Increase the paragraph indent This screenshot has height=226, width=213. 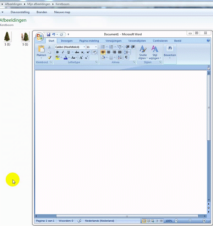click(x=133, y=47)
